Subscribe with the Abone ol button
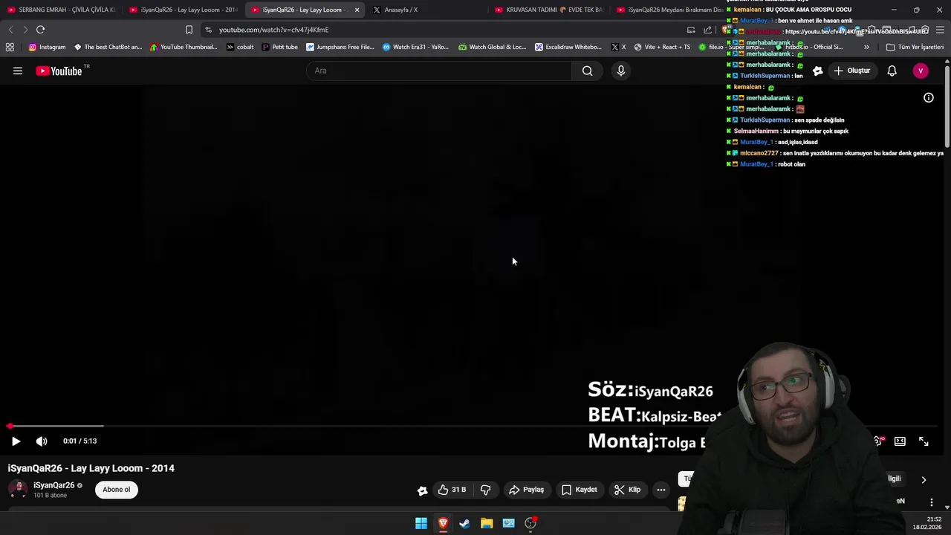The image size is (951, 535). tap(117, 490)
